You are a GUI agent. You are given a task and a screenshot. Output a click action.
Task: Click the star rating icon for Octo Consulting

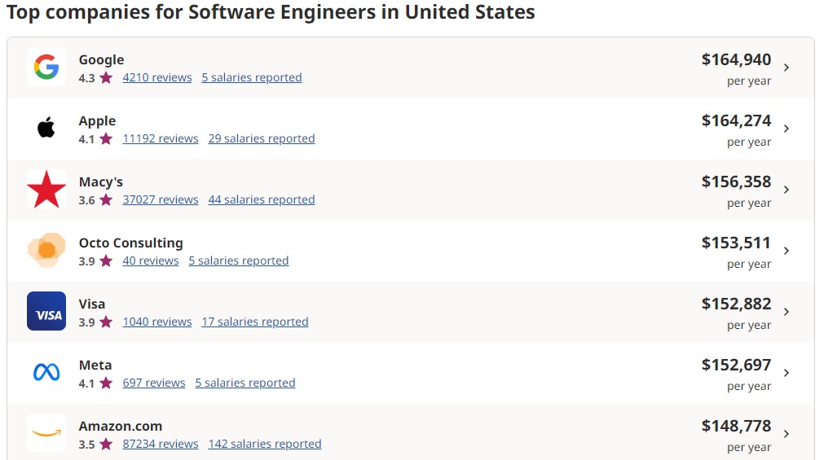pyautogui.click(x=106, y=261)
